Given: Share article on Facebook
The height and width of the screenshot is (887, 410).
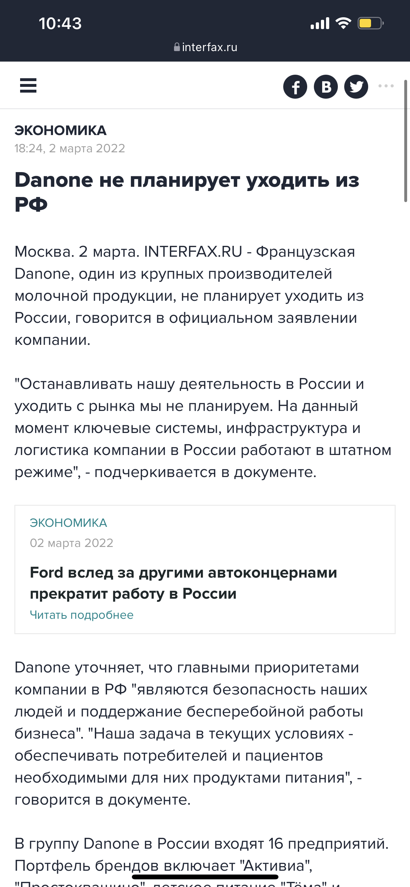Looking at the screenshot, I should 295,87.
